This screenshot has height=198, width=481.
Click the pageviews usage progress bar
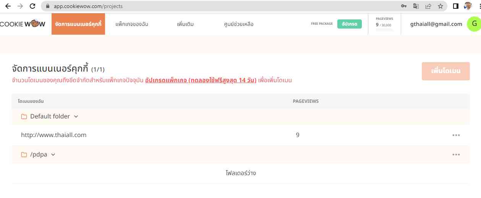coord(384,30)
